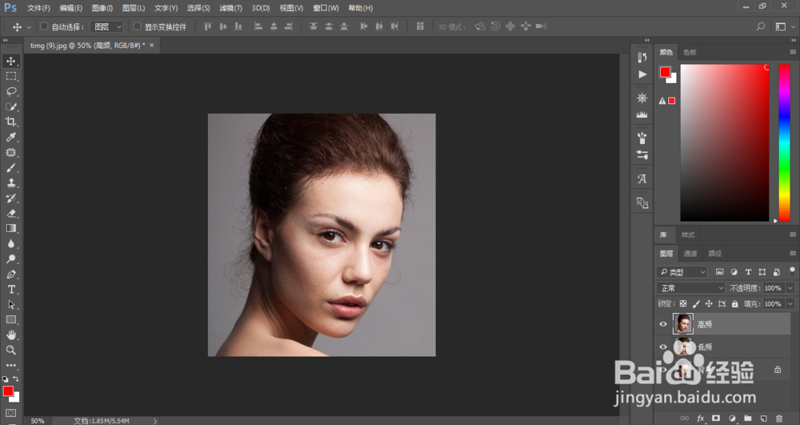Toggle visibility of the 低频 layer

[x=662, y=347]
